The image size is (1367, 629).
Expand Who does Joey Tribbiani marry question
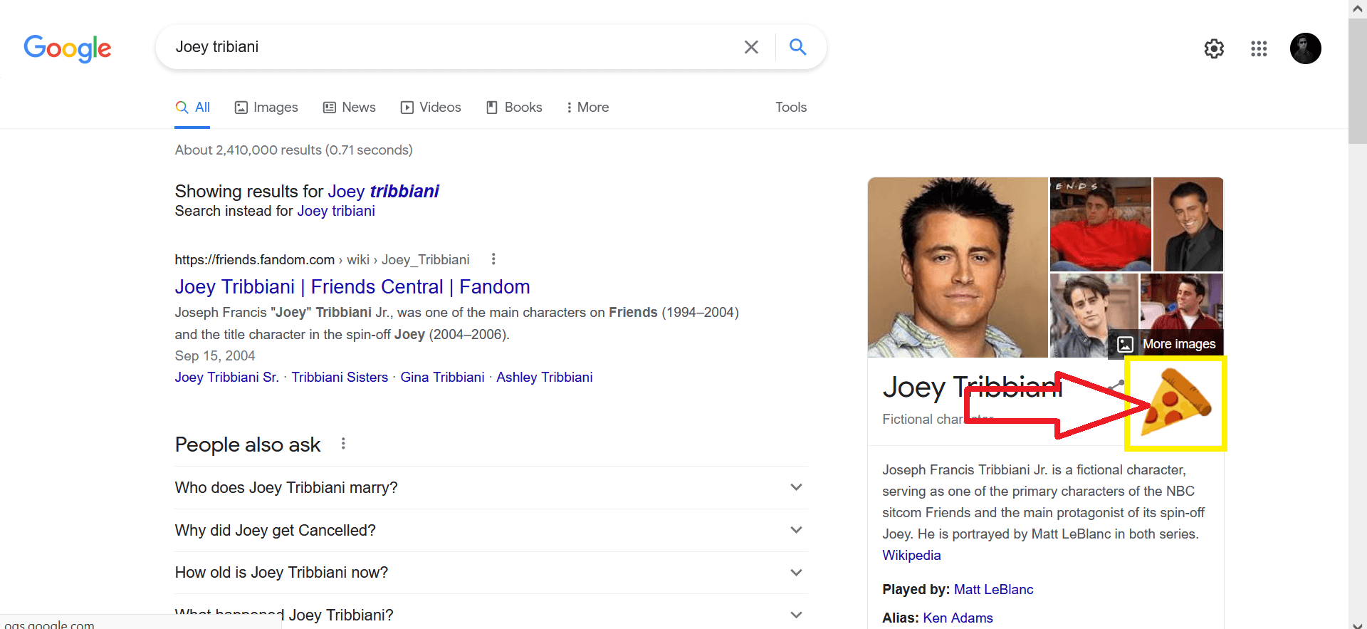[x=491, y=488]
